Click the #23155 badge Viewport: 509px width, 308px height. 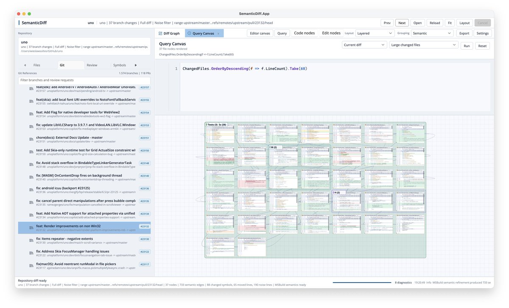click(145, 100)
